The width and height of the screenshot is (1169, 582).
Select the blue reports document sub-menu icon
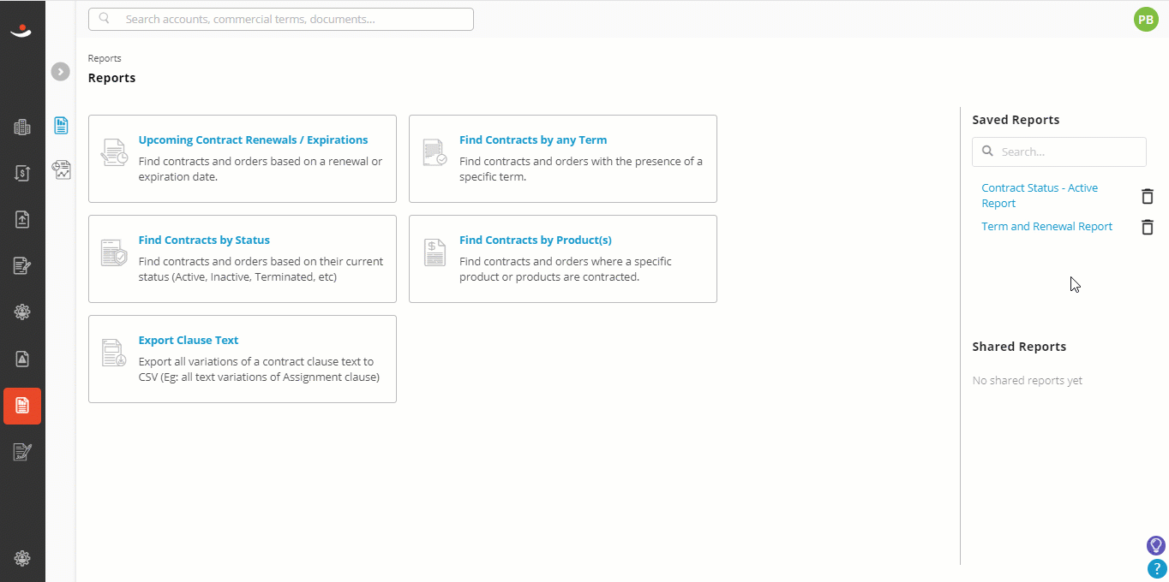pyautogui.click(x=61, y=126)
